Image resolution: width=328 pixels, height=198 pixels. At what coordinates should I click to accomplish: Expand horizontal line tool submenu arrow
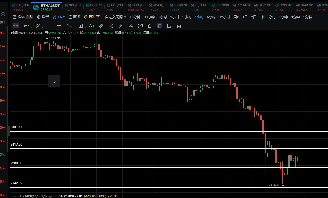pyautogui.click(x=31, y=27)
